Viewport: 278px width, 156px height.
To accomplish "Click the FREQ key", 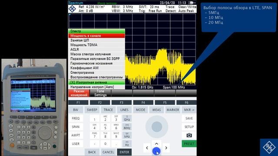I will (x=76, y=118).
